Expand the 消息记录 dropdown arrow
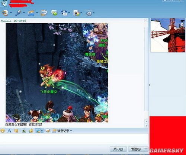The image size is (186, 155). [71, 131]
